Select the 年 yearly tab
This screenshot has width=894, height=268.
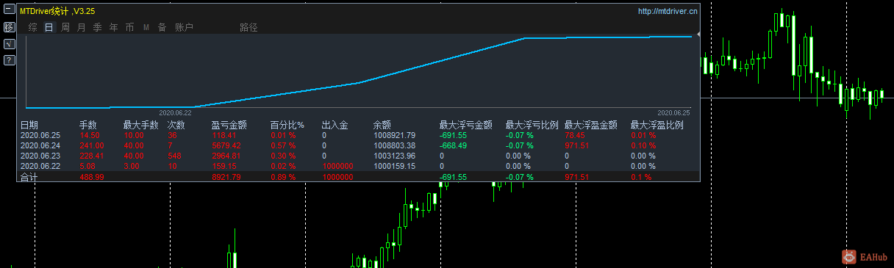(x=113, y=27)
